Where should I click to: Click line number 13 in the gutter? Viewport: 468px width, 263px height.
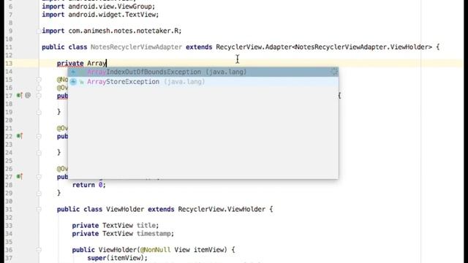[9, 64]
